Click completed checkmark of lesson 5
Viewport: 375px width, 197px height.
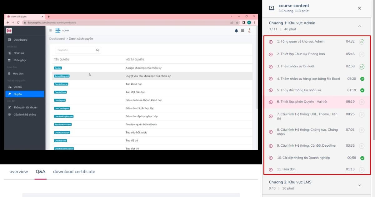[362, 90]
